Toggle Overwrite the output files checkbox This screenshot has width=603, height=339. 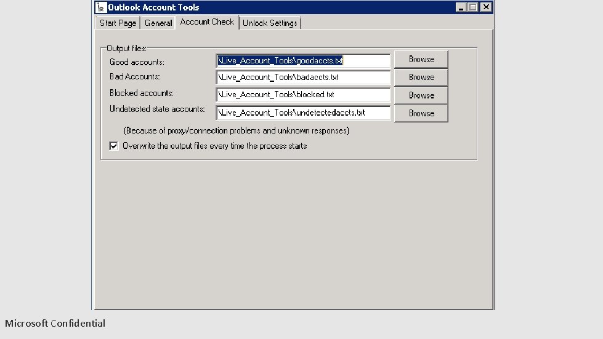[114, 146]
